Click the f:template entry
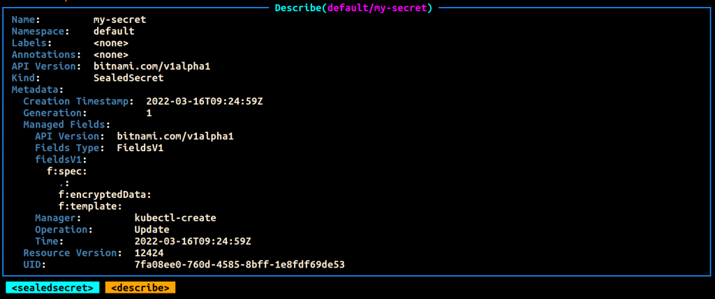 (x=90, y=206)
